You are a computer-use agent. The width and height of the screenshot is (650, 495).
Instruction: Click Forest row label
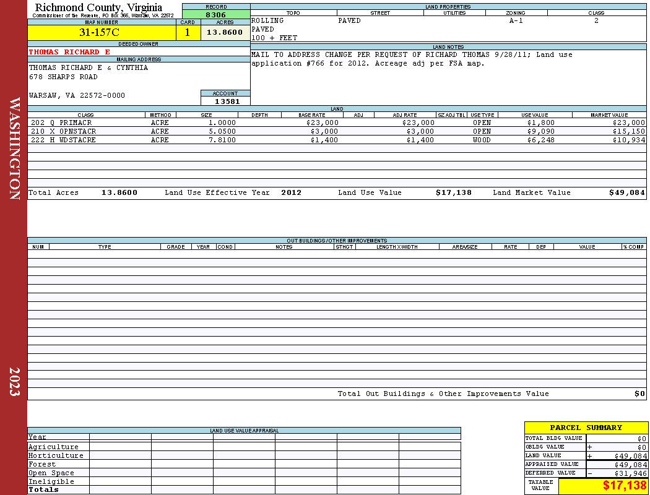pos(42,464)
